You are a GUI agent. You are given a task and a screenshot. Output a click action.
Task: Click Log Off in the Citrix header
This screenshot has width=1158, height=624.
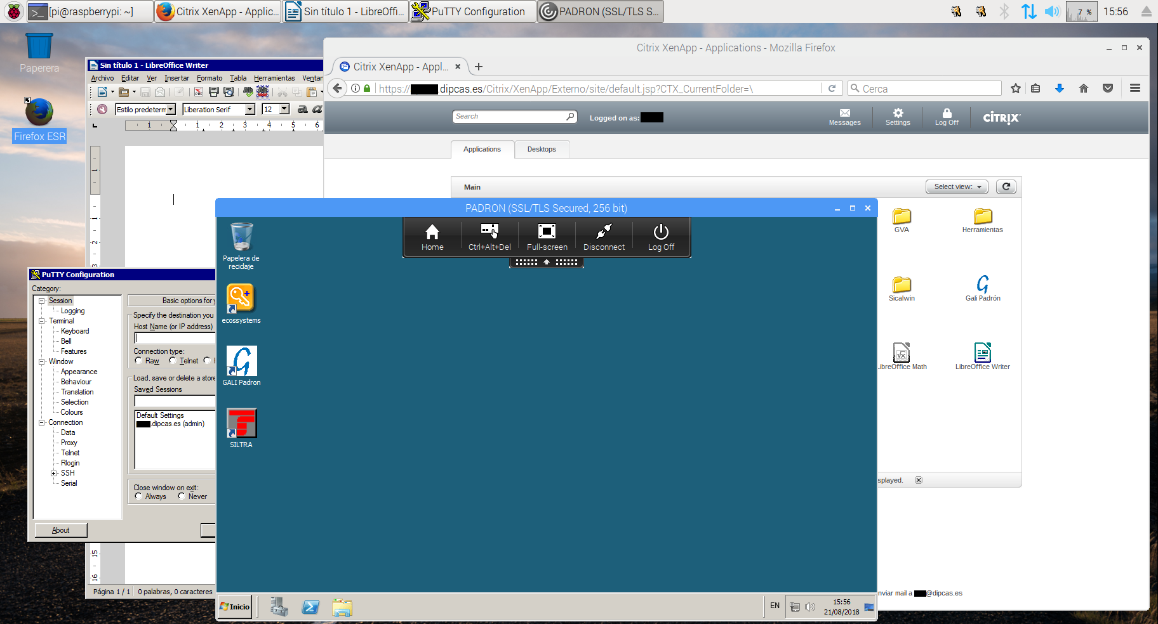pos(947,117)
